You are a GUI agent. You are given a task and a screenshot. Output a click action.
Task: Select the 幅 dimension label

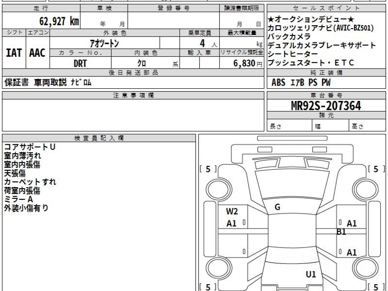[x=318, y=127]
